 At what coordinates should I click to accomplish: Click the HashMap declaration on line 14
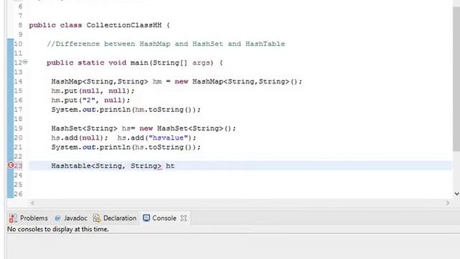pos(177,81)
